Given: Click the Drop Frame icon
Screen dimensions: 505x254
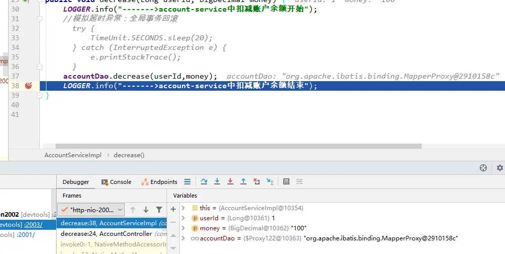Looking at the screenshot, I should coord(257,181).
